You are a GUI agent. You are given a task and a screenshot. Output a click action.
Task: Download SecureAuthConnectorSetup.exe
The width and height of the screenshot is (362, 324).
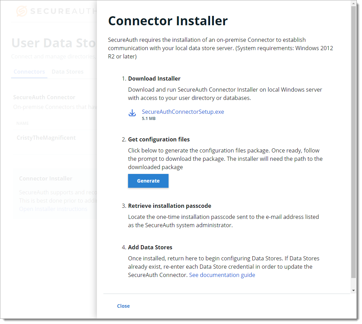[x=183, y=112]
